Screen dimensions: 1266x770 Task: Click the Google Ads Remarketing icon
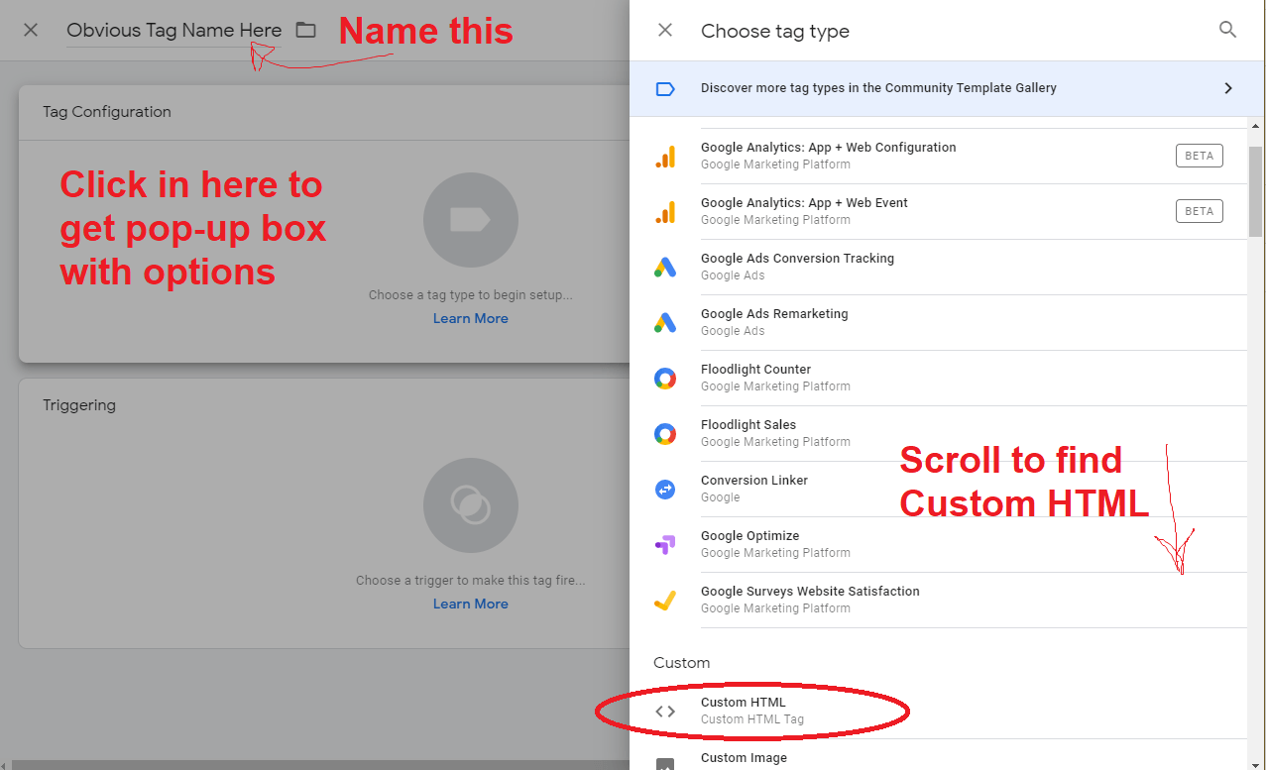667,322
